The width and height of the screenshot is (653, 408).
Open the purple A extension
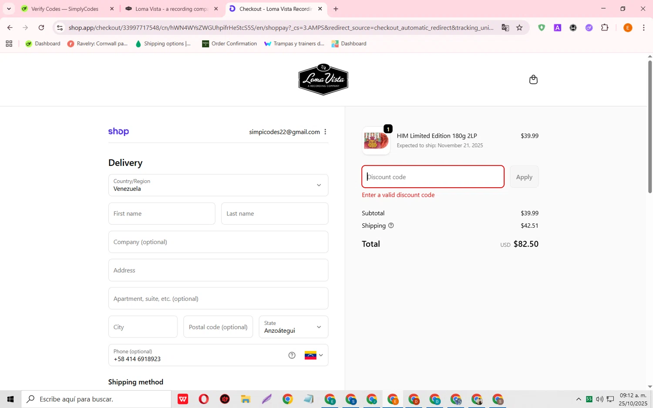coord(557,27)
